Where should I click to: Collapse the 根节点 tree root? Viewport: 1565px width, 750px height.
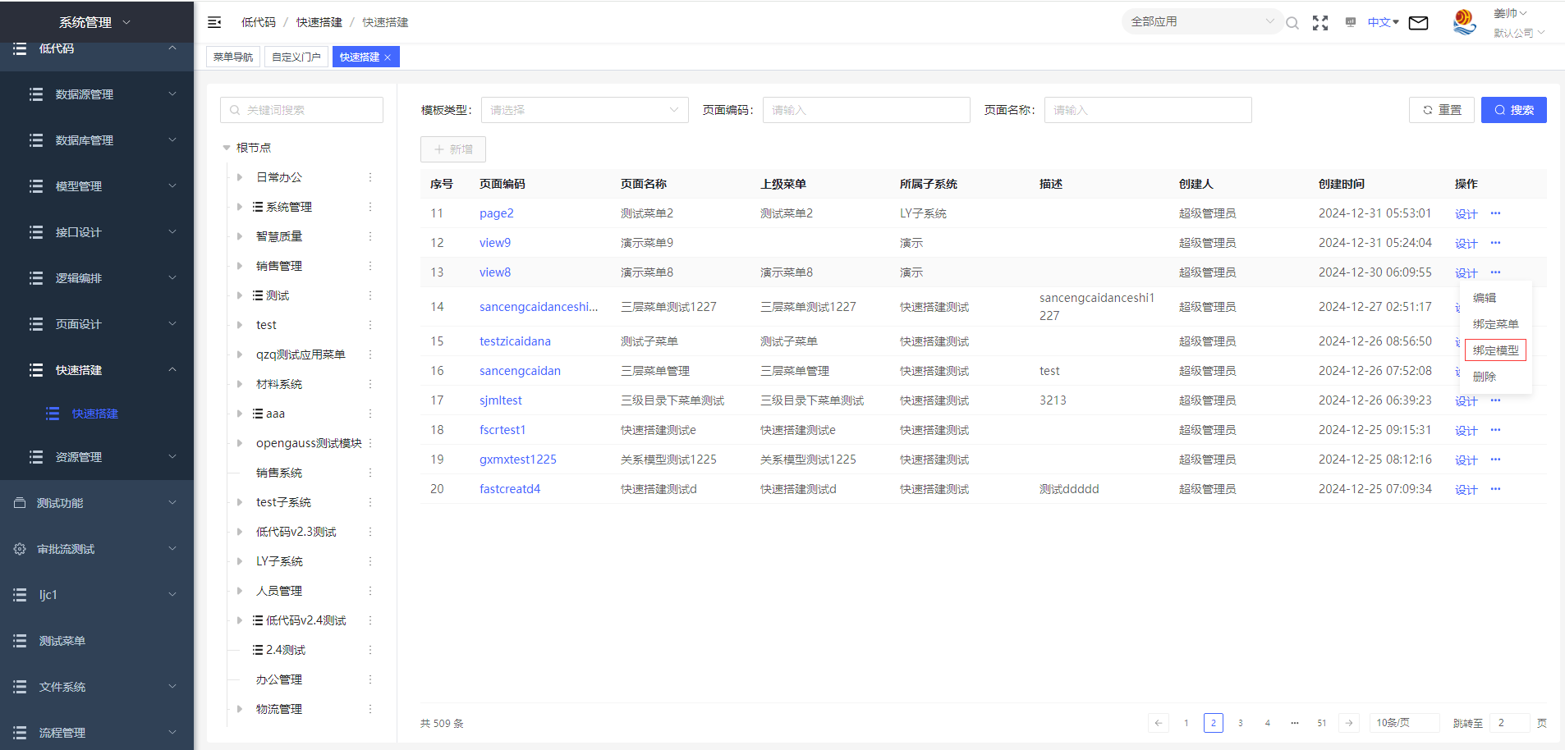pyautogui.click(x=227, y=148)
